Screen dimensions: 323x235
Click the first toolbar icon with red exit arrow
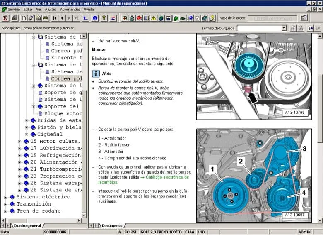tap(6, 18)
